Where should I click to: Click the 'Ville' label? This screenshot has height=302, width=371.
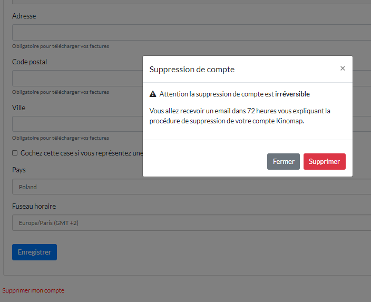18,108
